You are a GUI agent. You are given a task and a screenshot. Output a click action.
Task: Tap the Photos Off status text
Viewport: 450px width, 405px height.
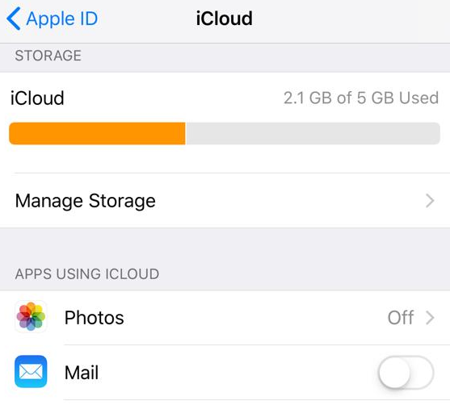coord(401,318)
